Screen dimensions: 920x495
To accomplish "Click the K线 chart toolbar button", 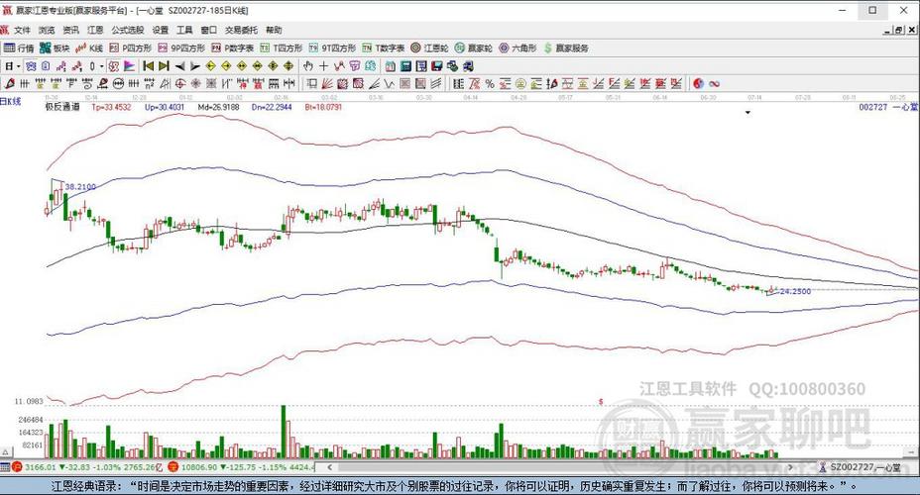I will tap(89, 49).
